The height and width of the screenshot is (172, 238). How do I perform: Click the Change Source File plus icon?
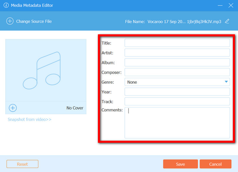10,21
